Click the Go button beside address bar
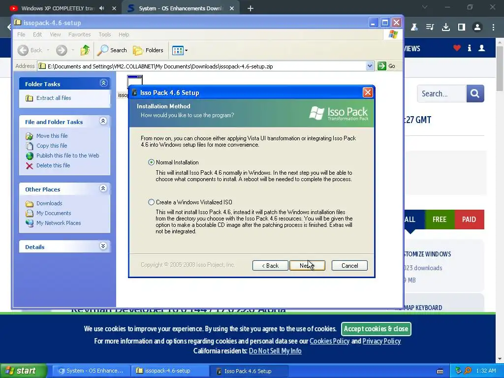The height and width of the screenshot is (378, 504). (x=386, y=66)
